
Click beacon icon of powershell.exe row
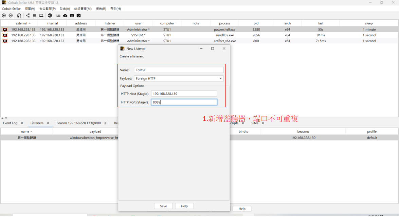click(5, 30)
